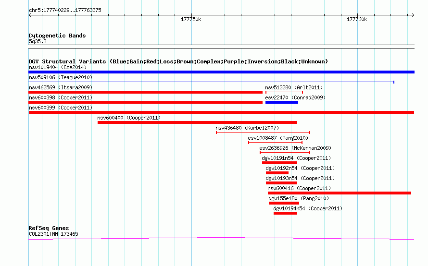The image size is (428, 266).
Task: Click the dgv10192n54 (Cooper2011) label
Action: coord(300,168)
